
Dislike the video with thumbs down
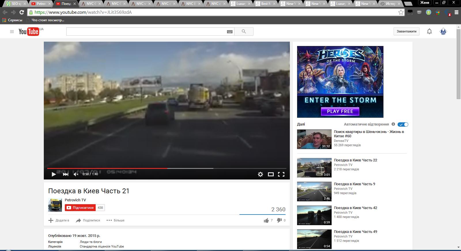pos(279,220)
